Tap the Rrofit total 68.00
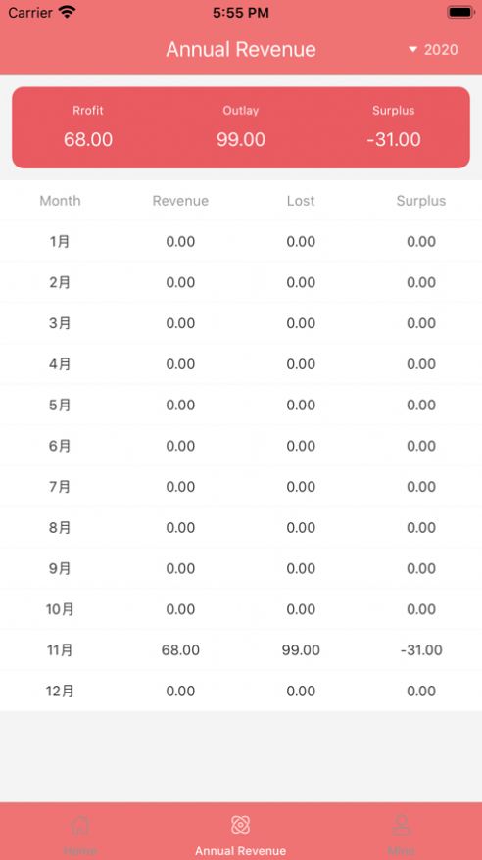 coord(88,139)
